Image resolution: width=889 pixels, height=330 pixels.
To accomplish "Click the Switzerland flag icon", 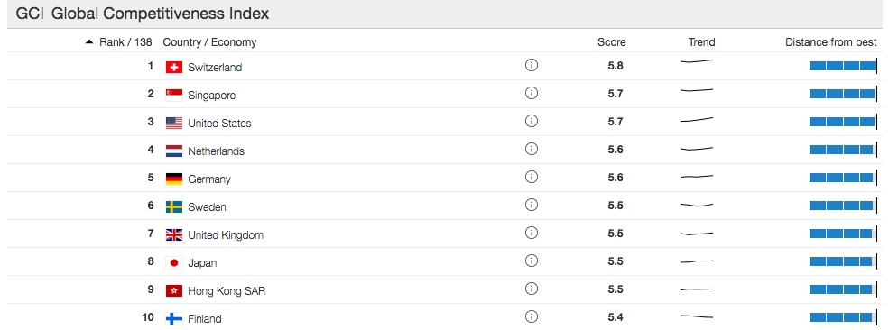I will [174, 68].
